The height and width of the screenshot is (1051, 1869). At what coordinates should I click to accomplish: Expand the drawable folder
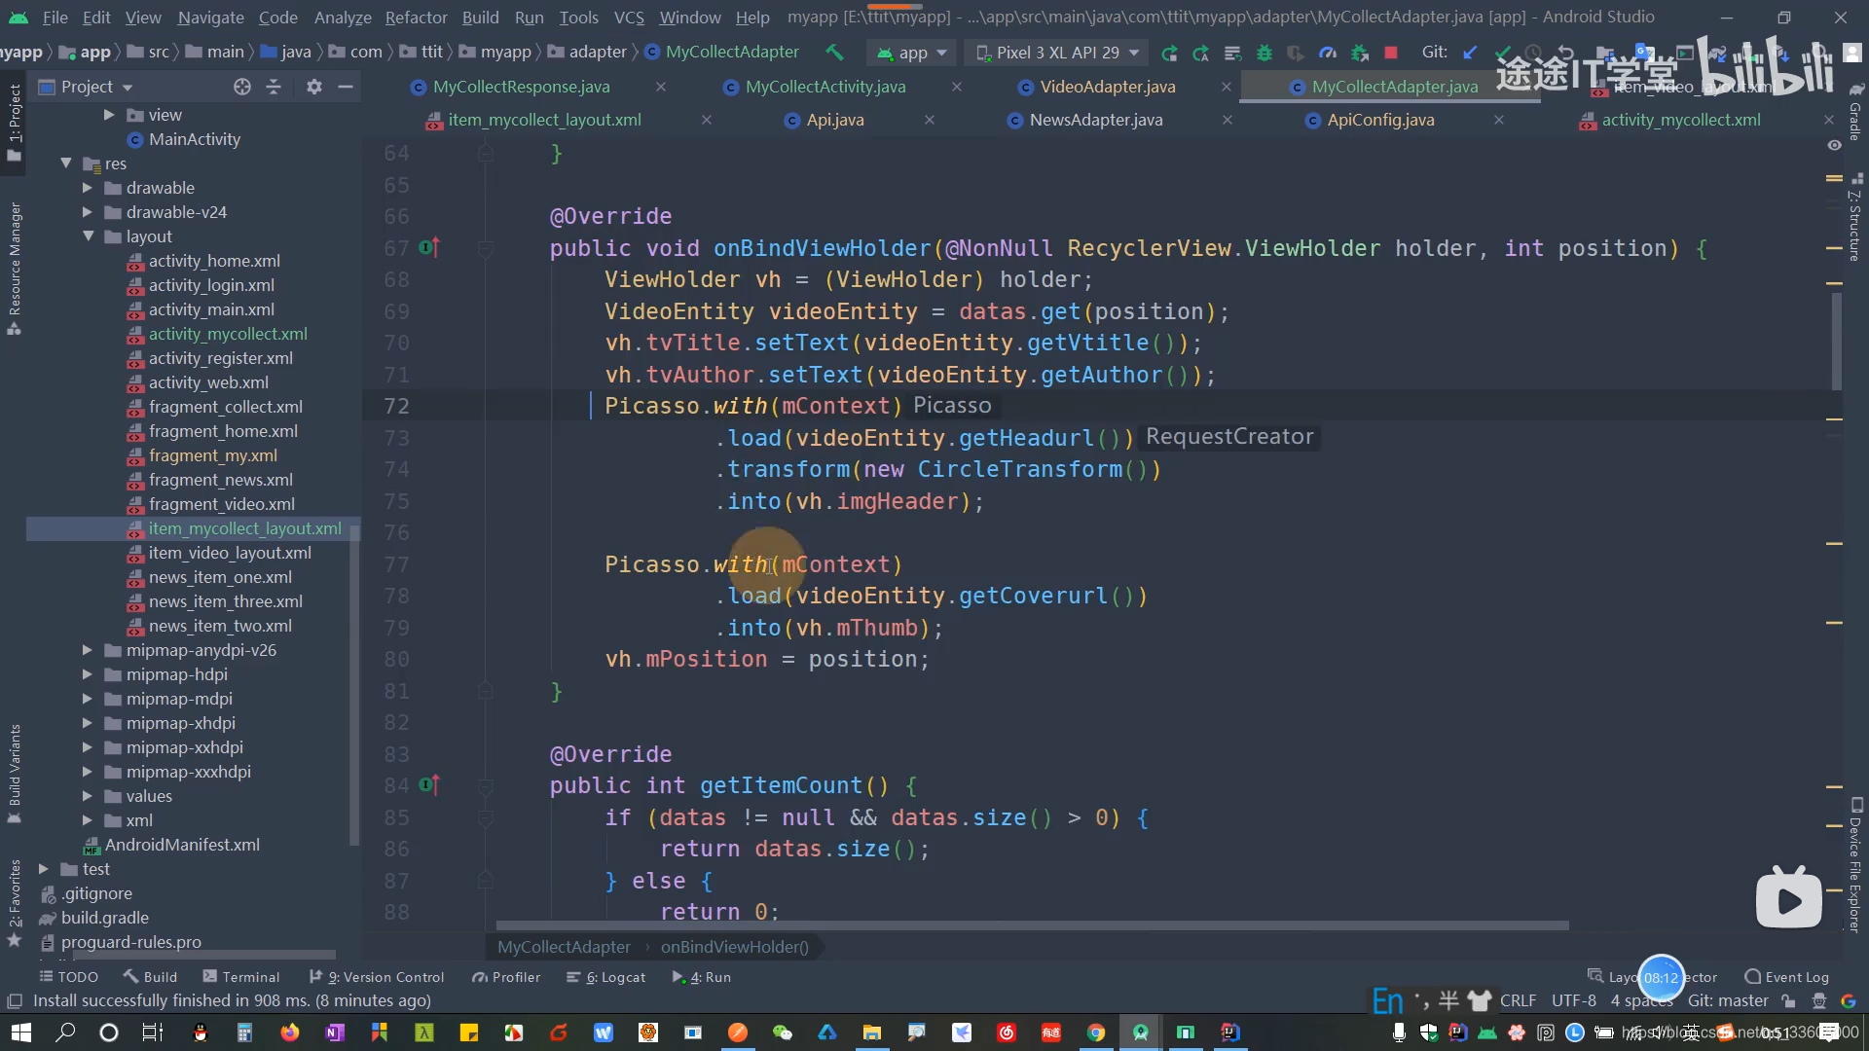pyautogui.click(x=88, y=188)
